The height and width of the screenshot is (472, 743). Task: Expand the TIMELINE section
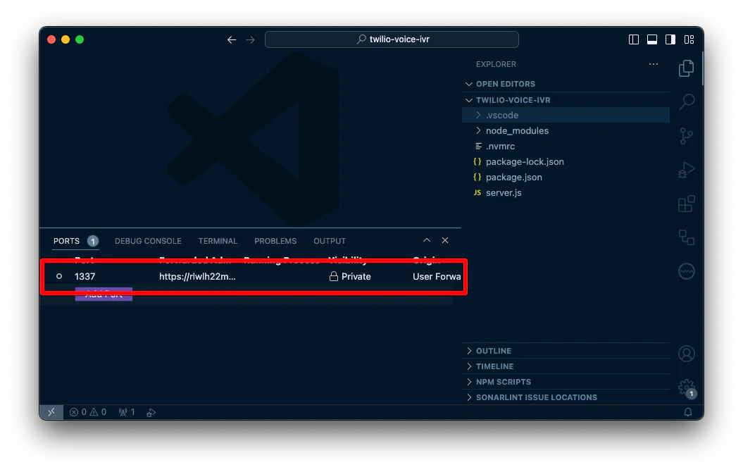click(566, 366)
